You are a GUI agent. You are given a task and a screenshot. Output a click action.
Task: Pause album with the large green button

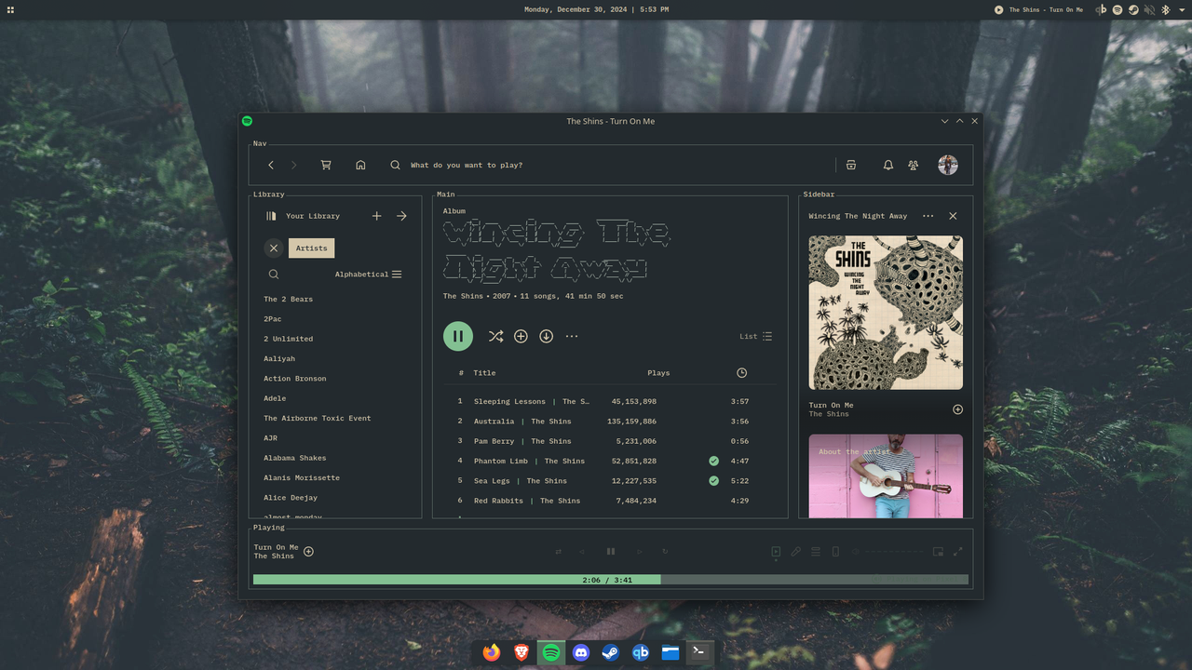(458, 336)
